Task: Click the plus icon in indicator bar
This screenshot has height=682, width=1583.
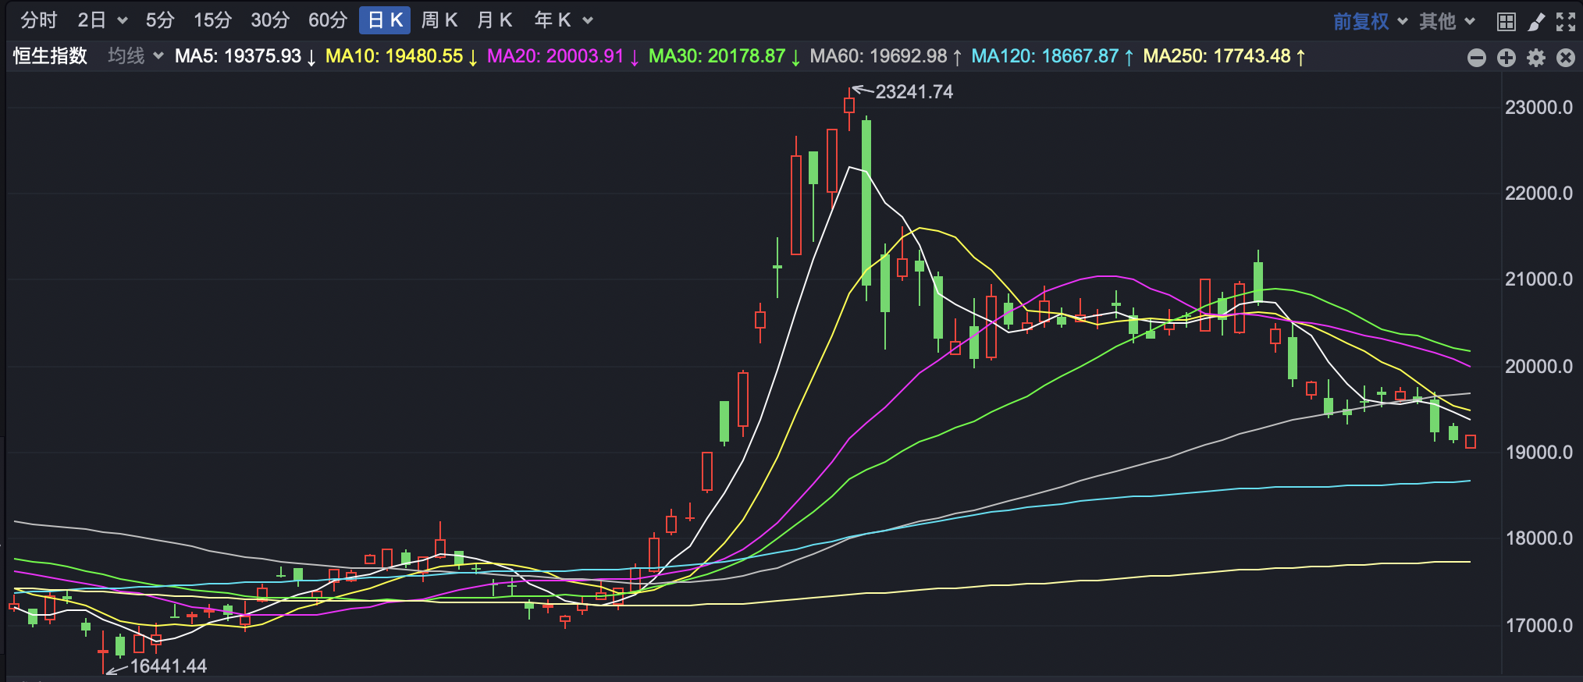Action: click(x=1507, y=58)
